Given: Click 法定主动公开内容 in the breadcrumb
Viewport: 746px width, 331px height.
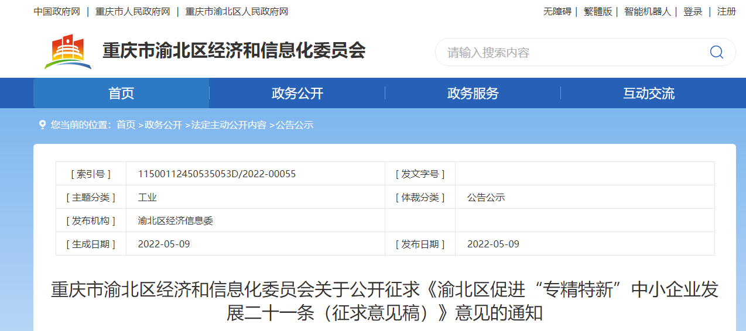Looking at the screenshot, I should click(x=228, y=125).
